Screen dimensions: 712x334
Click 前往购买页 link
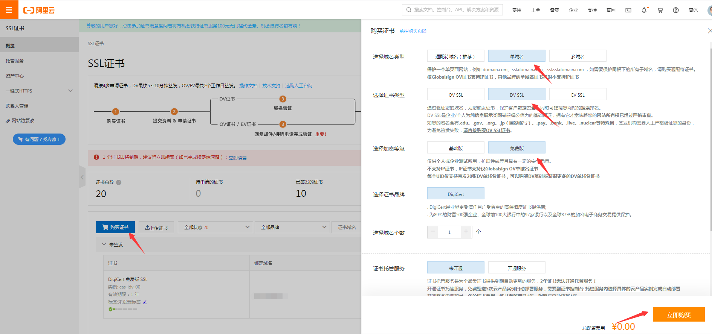click(x=413, y=31)
